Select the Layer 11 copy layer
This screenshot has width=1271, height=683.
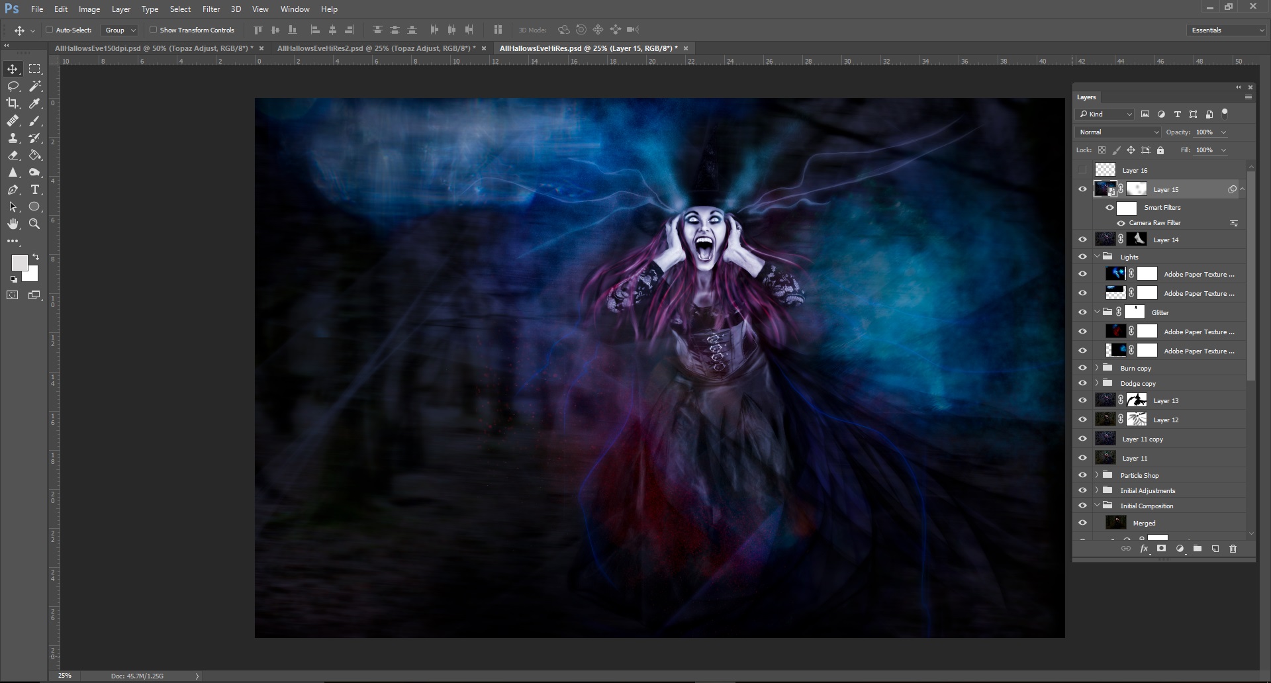click(x=1142, y=439)
